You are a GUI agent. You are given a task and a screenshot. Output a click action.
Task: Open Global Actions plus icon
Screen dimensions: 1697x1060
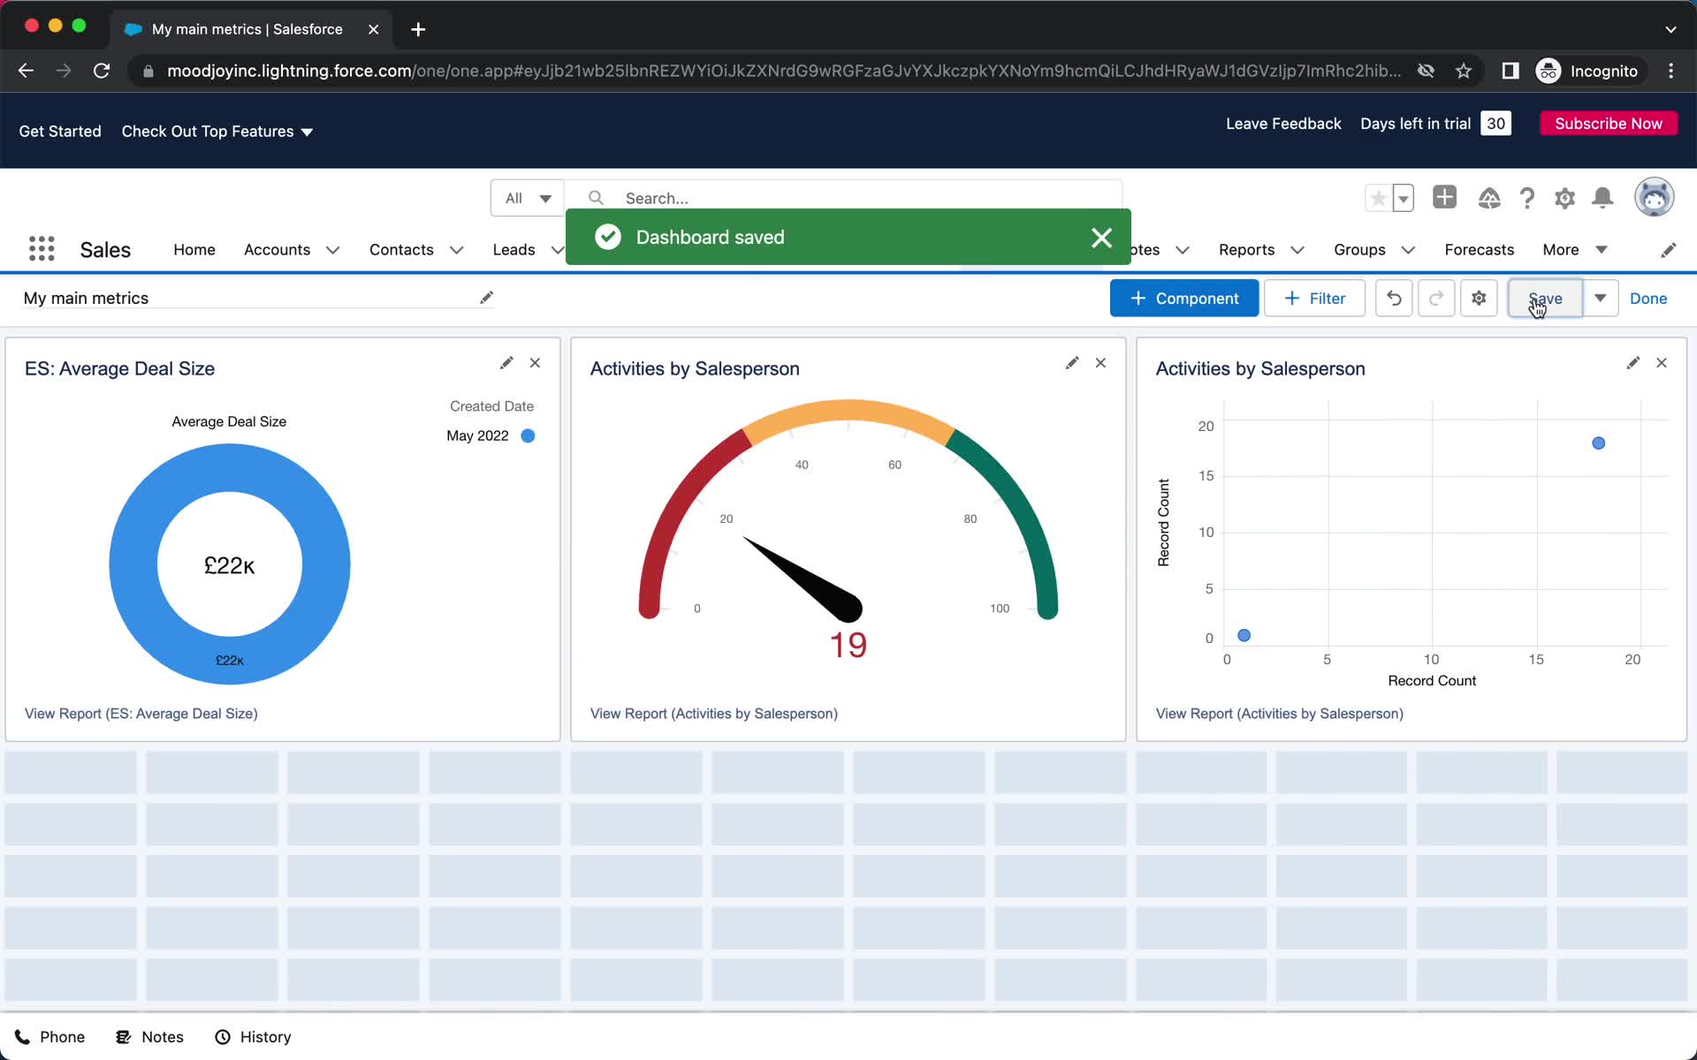[1444, 197]
